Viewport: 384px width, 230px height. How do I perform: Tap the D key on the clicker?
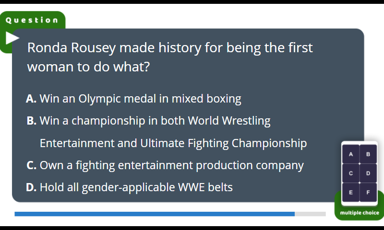[x=368, y=173]
